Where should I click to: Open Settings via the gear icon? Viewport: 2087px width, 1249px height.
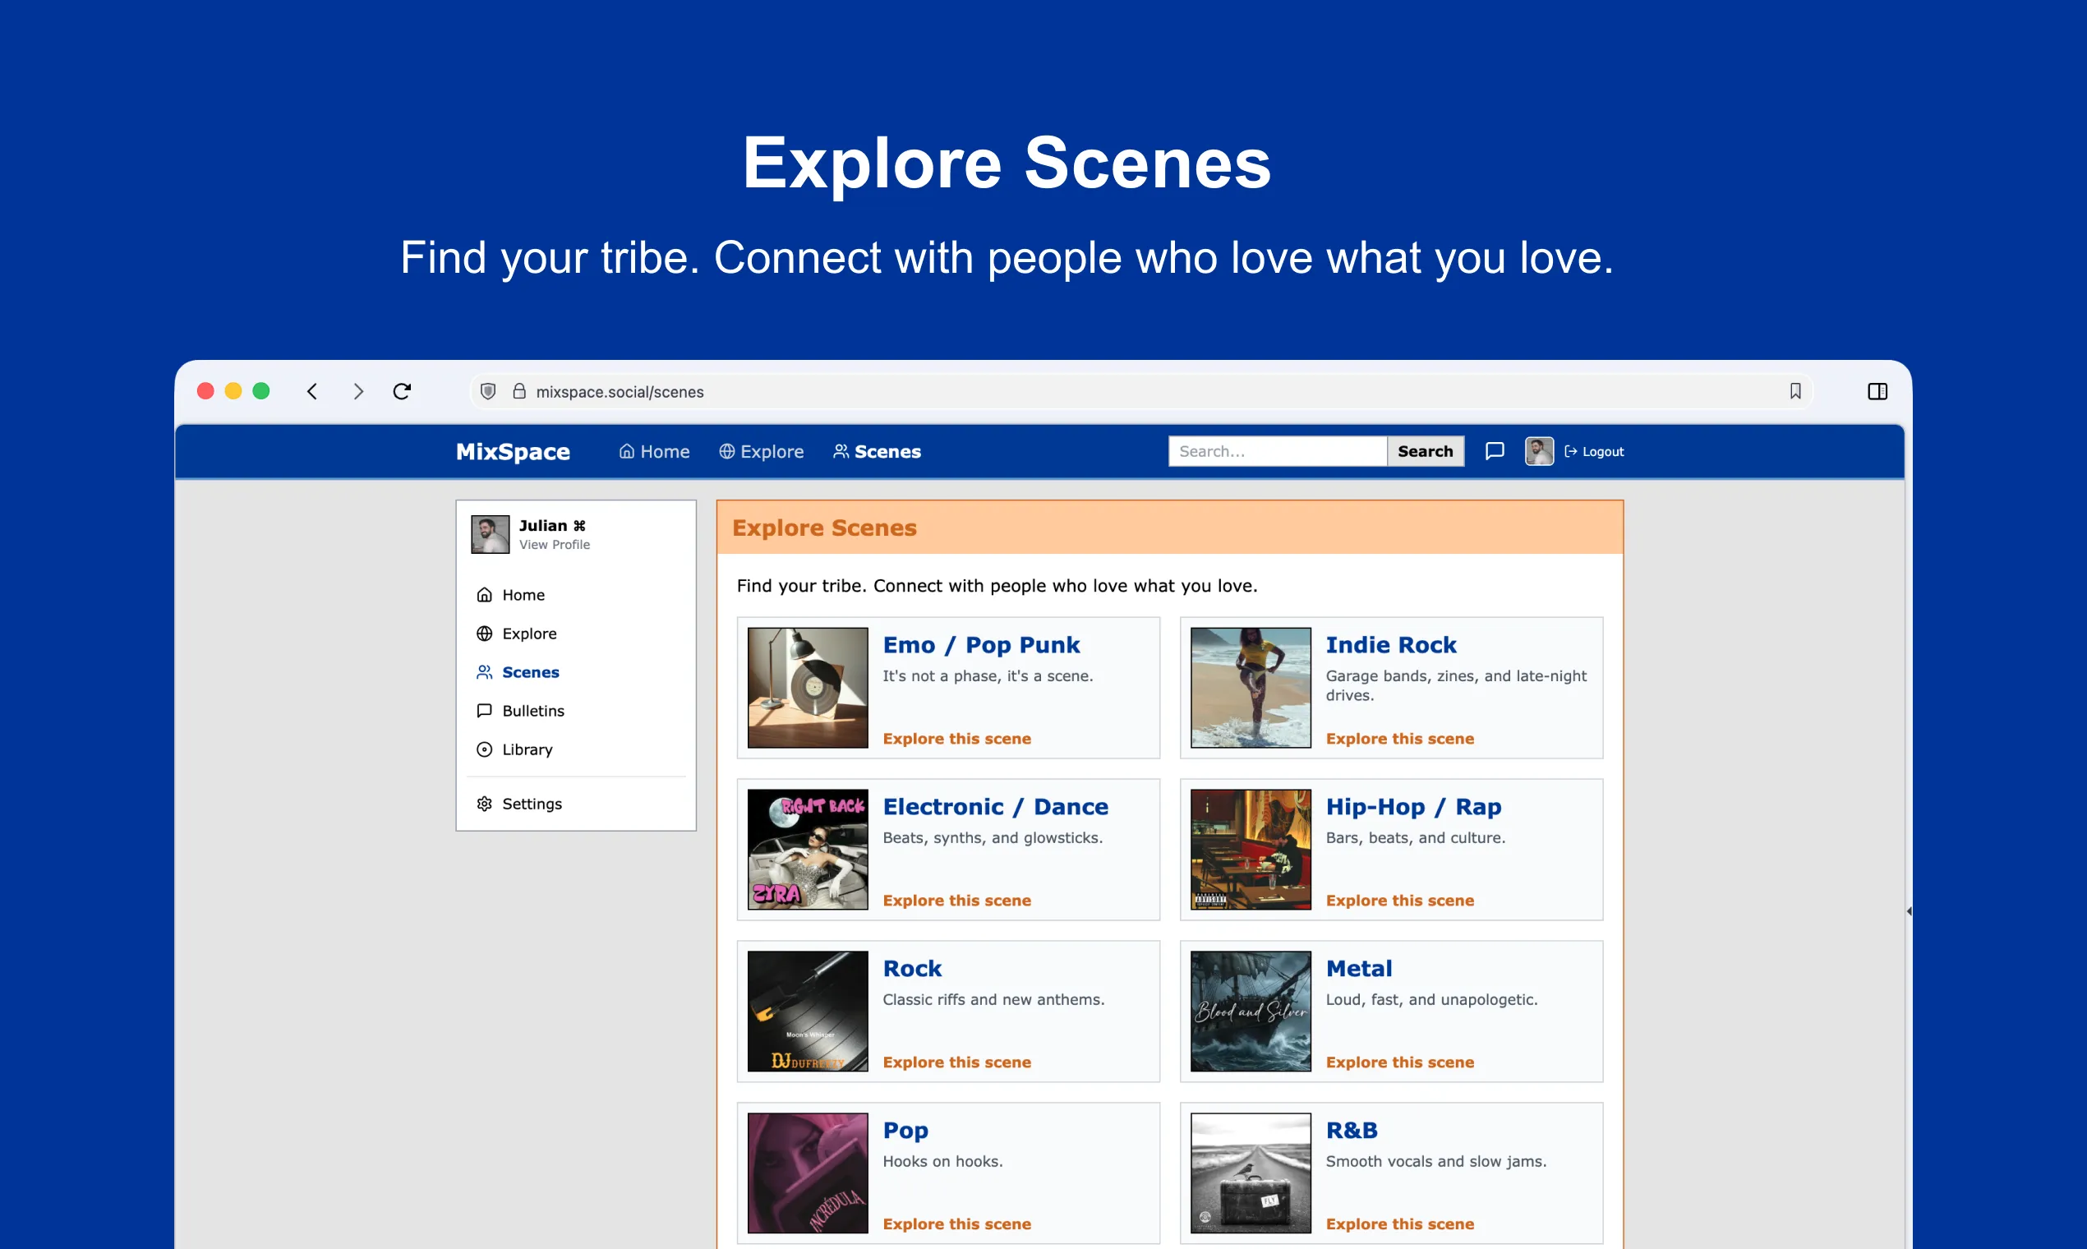[x=484, y=804]
